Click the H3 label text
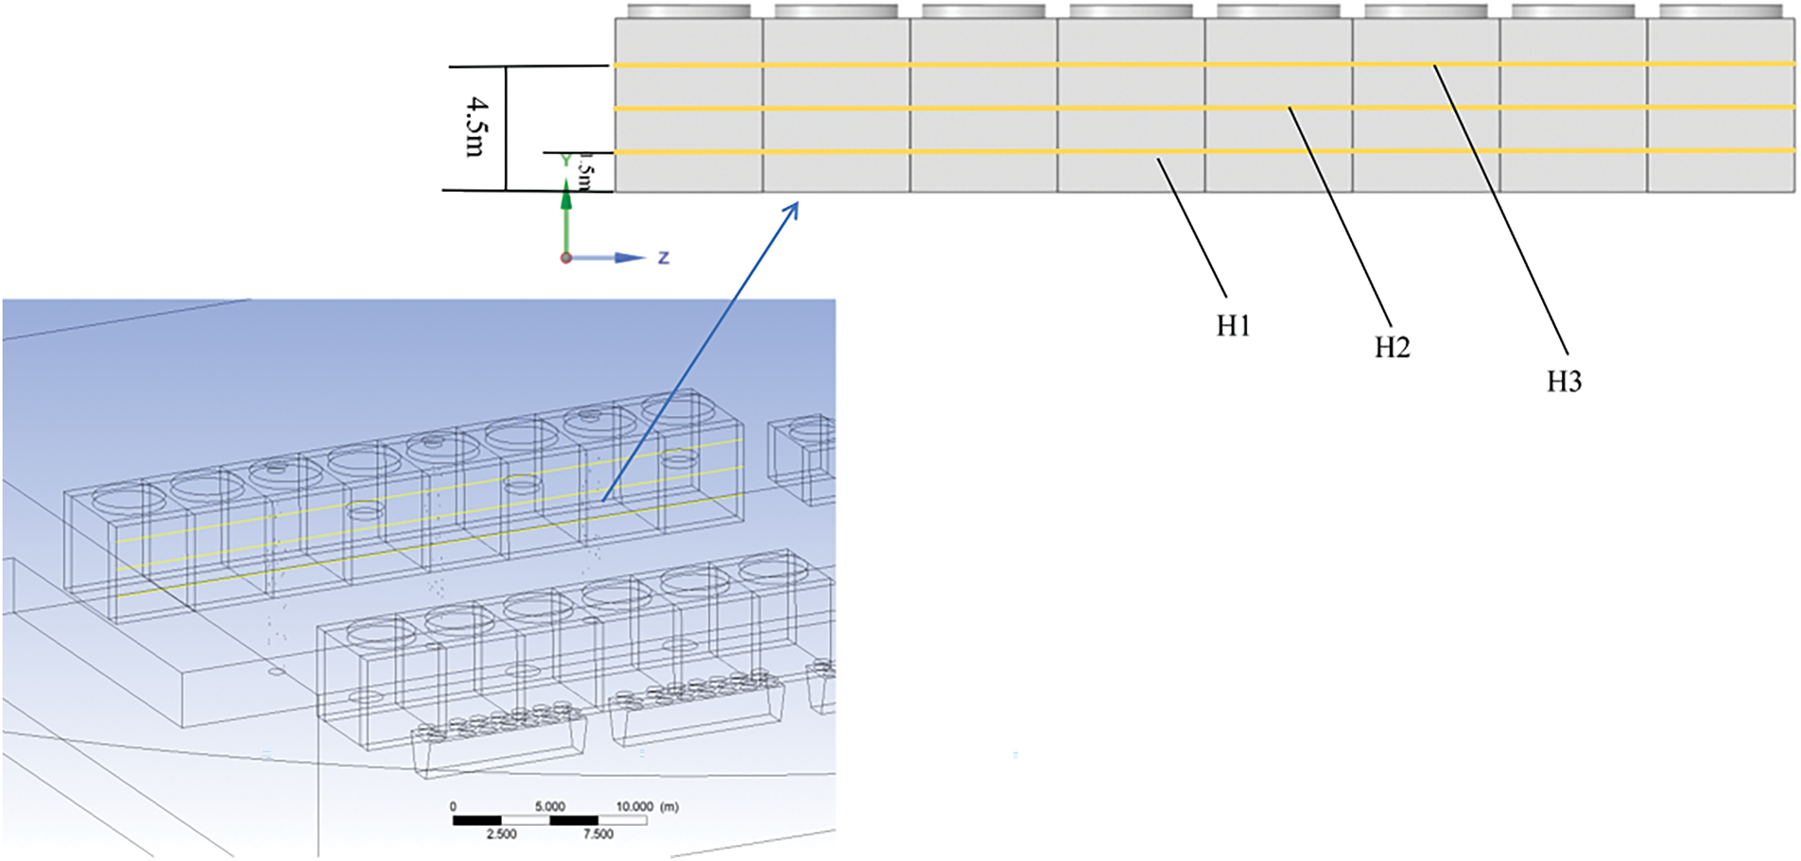 [x=1564, y=382]
